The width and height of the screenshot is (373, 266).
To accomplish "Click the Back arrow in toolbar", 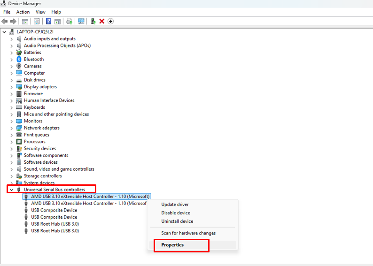I will pos(5,21).
